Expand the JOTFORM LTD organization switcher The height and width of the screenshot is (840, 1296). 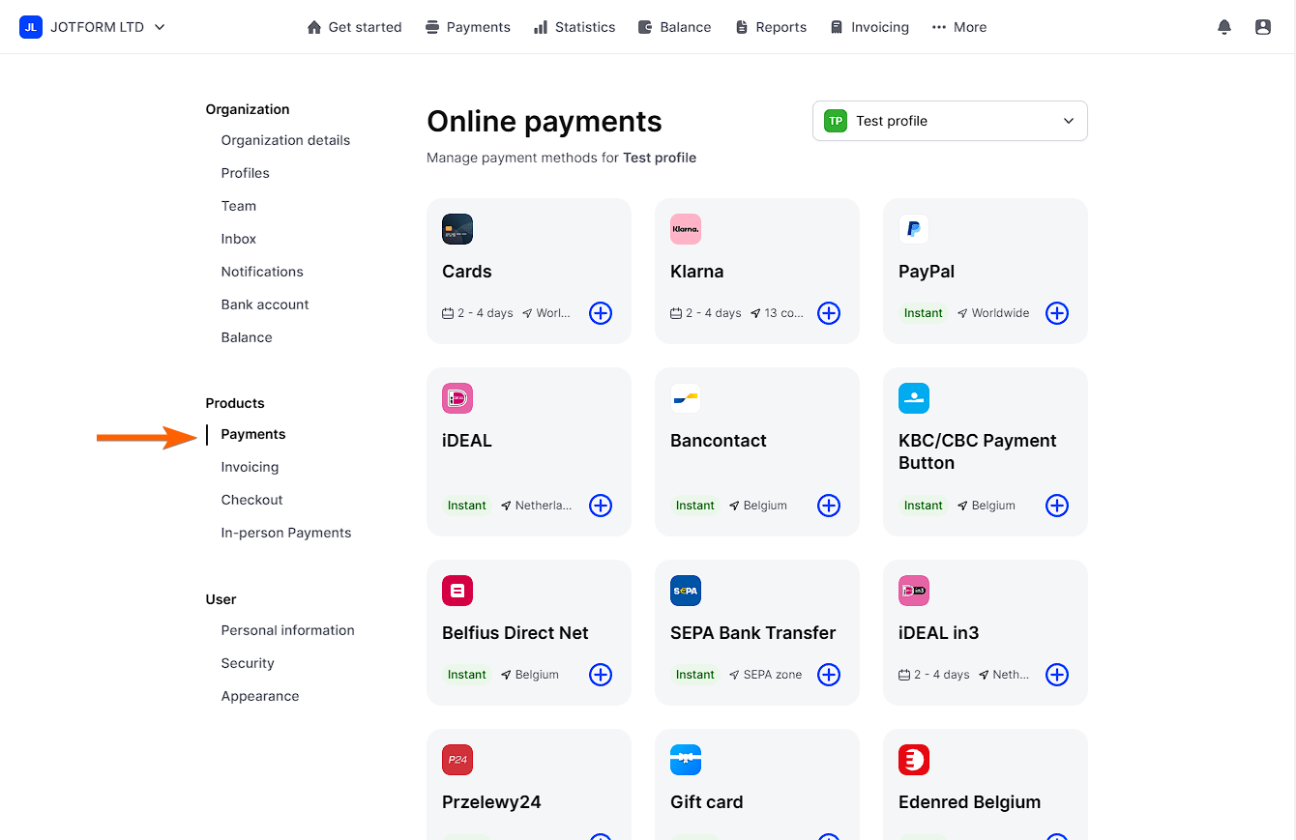click(93, 27)
